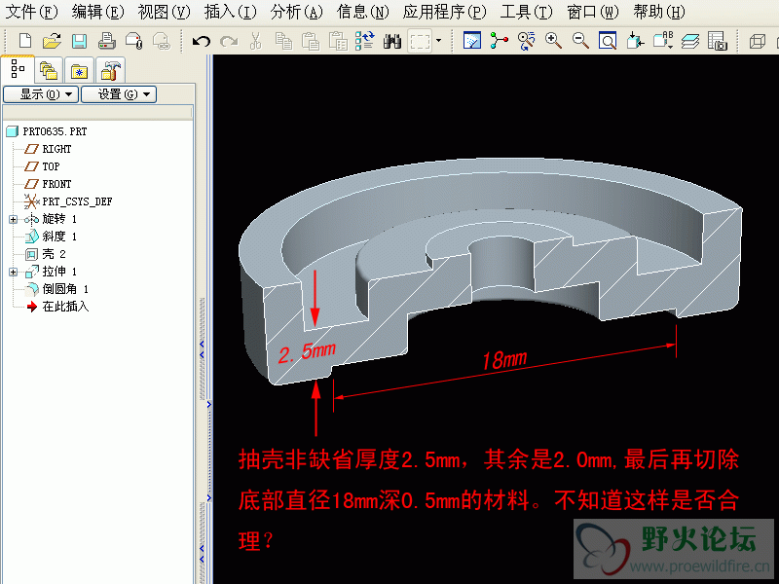Open the 信息(N) menu
This screenshot has width=779, height=584.
pyautogui.click(x=362, y=12)
